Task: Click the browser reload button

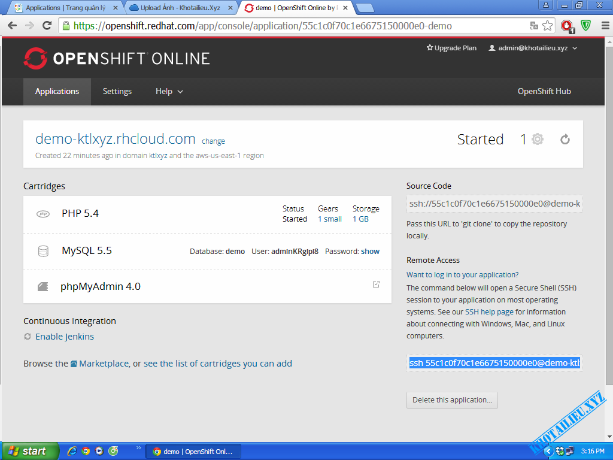Action: (x=47, y=26)
